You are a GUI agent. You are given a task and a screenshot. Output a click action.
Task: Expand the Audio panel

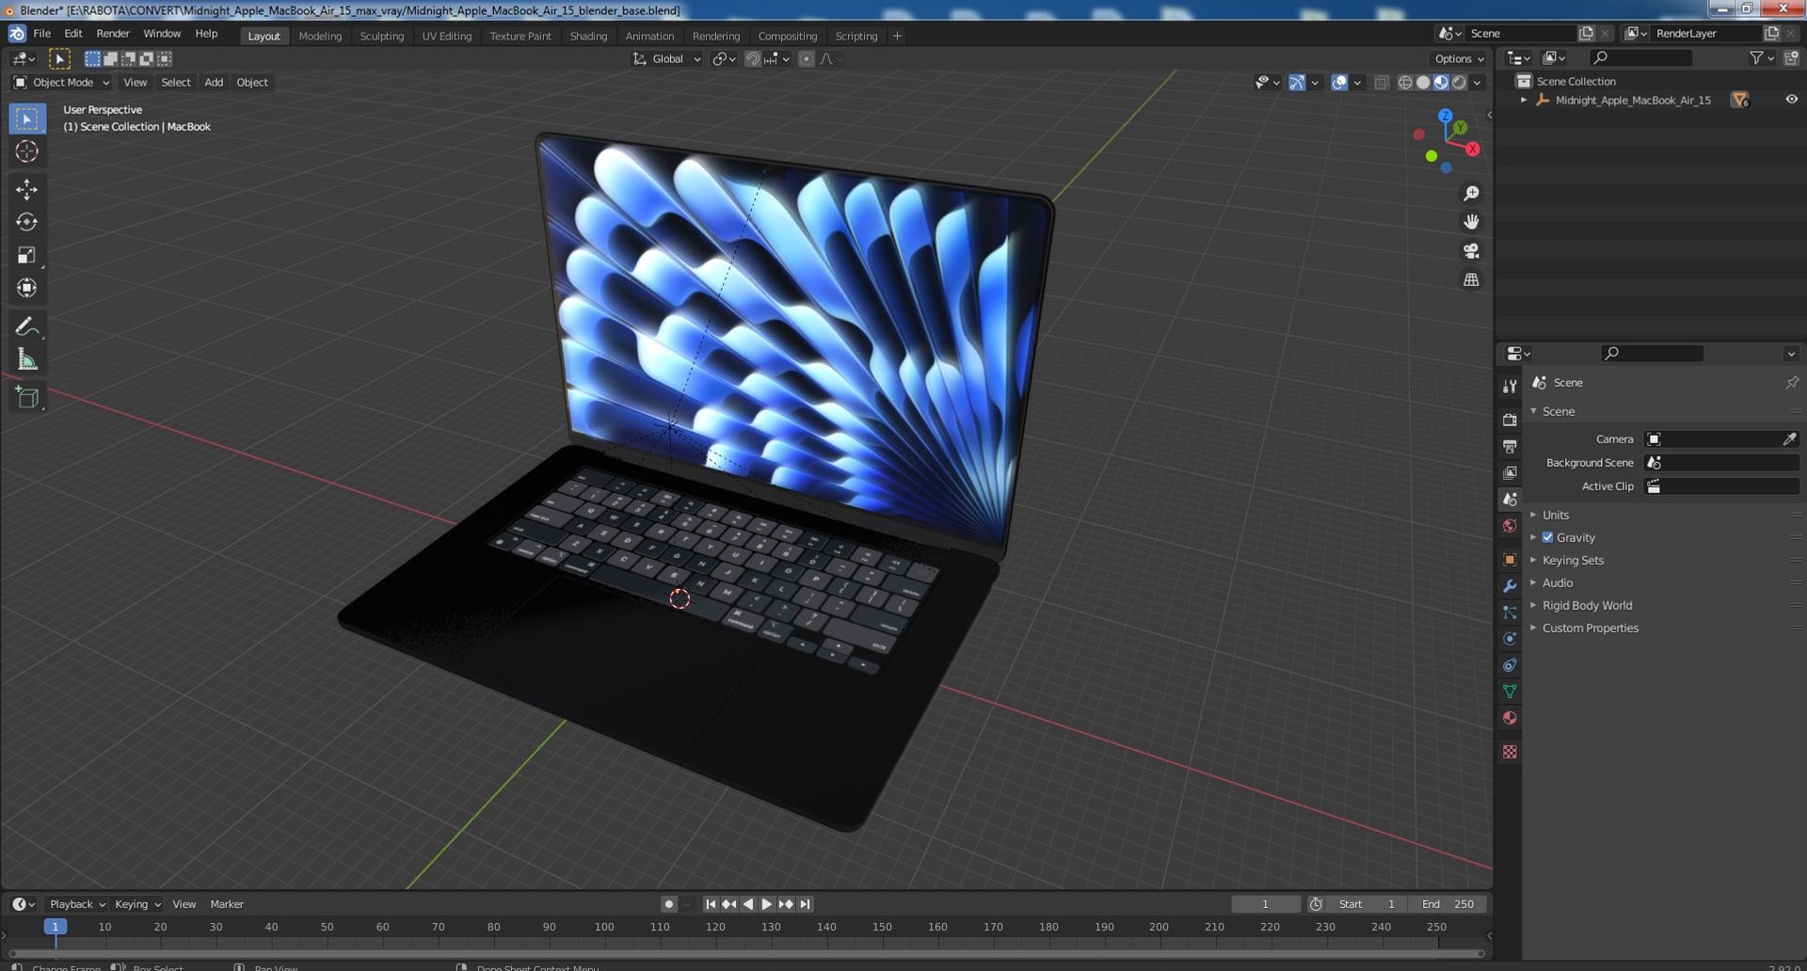point(1557,582)
